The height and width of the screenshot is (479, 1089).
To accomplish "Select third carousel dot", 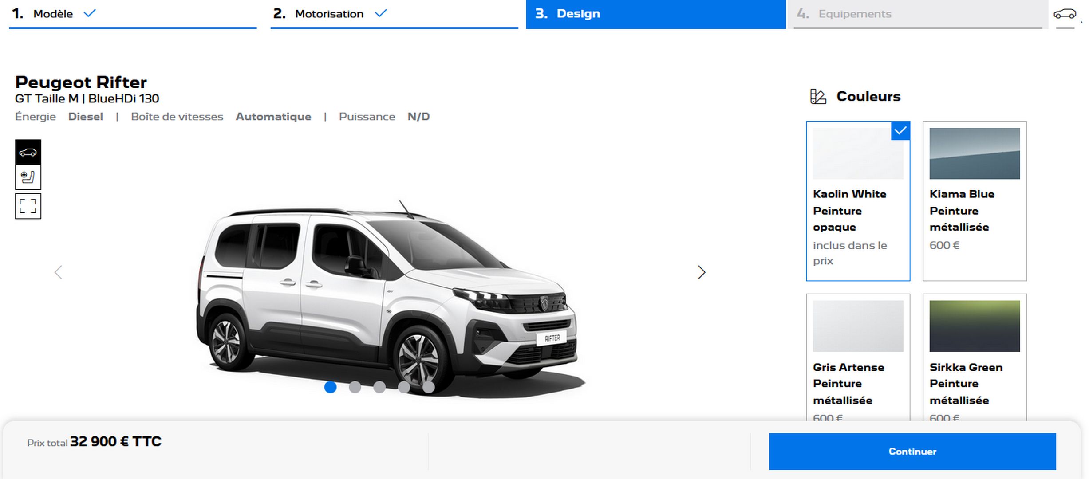I will (379, 387).
